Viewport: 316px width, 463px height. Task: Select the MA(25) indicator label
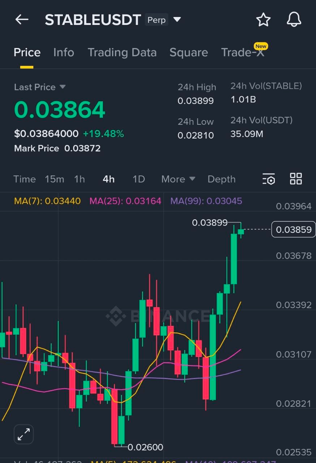(x=125, y=200)
